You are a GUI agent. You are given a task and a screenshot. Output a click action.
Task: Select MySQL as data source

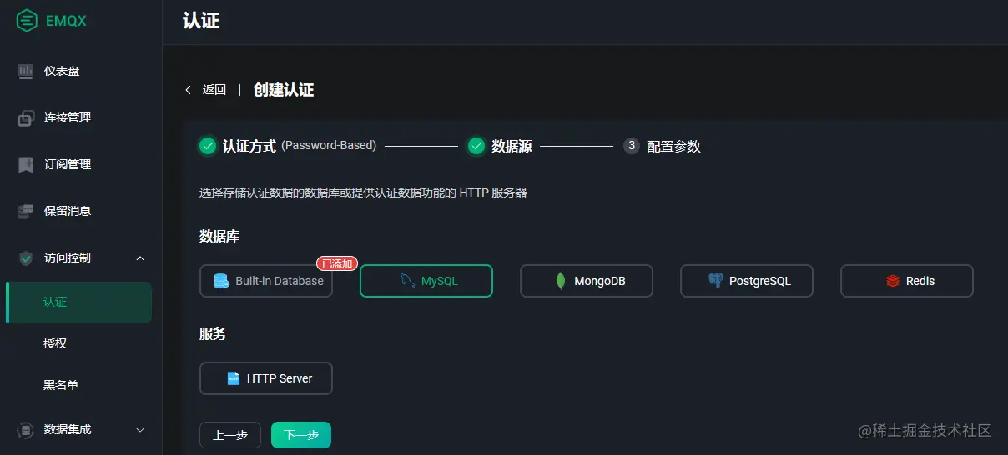[x=426, y=281]
